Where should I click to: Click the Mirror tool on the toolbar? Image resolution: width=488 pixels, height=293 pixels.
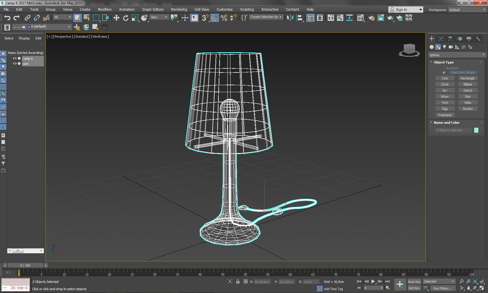[290, 18]
